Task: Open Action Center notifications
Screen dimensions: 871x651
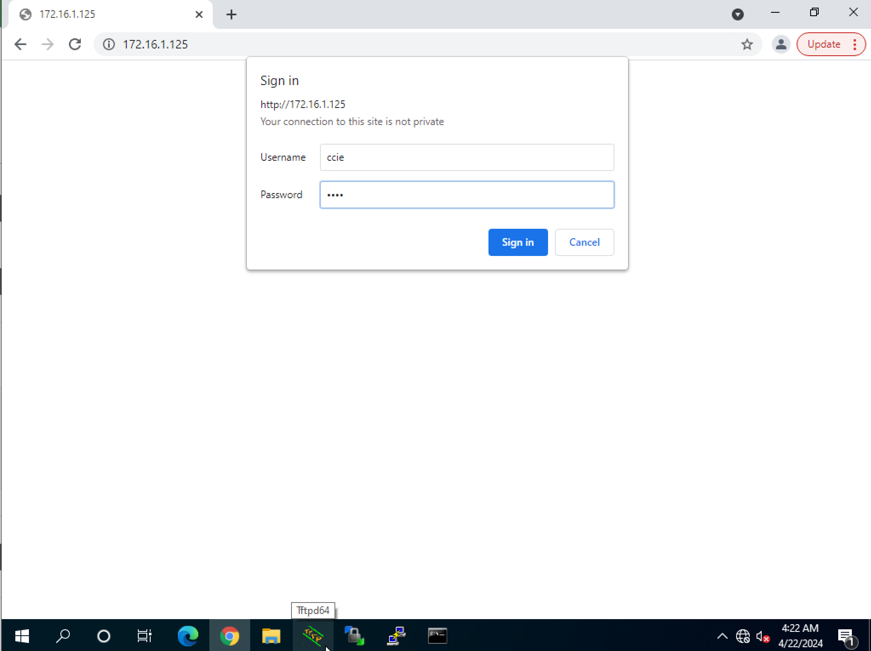Action: tap(845, 636)
